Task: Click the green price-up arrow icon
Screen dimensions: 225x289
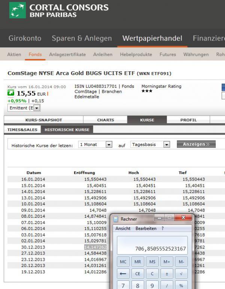Action: pos(10,93)
